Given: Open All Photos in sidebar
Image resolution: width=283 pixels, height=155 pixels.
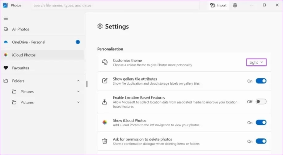Looking at the screenshot, I should click(20, 29).
